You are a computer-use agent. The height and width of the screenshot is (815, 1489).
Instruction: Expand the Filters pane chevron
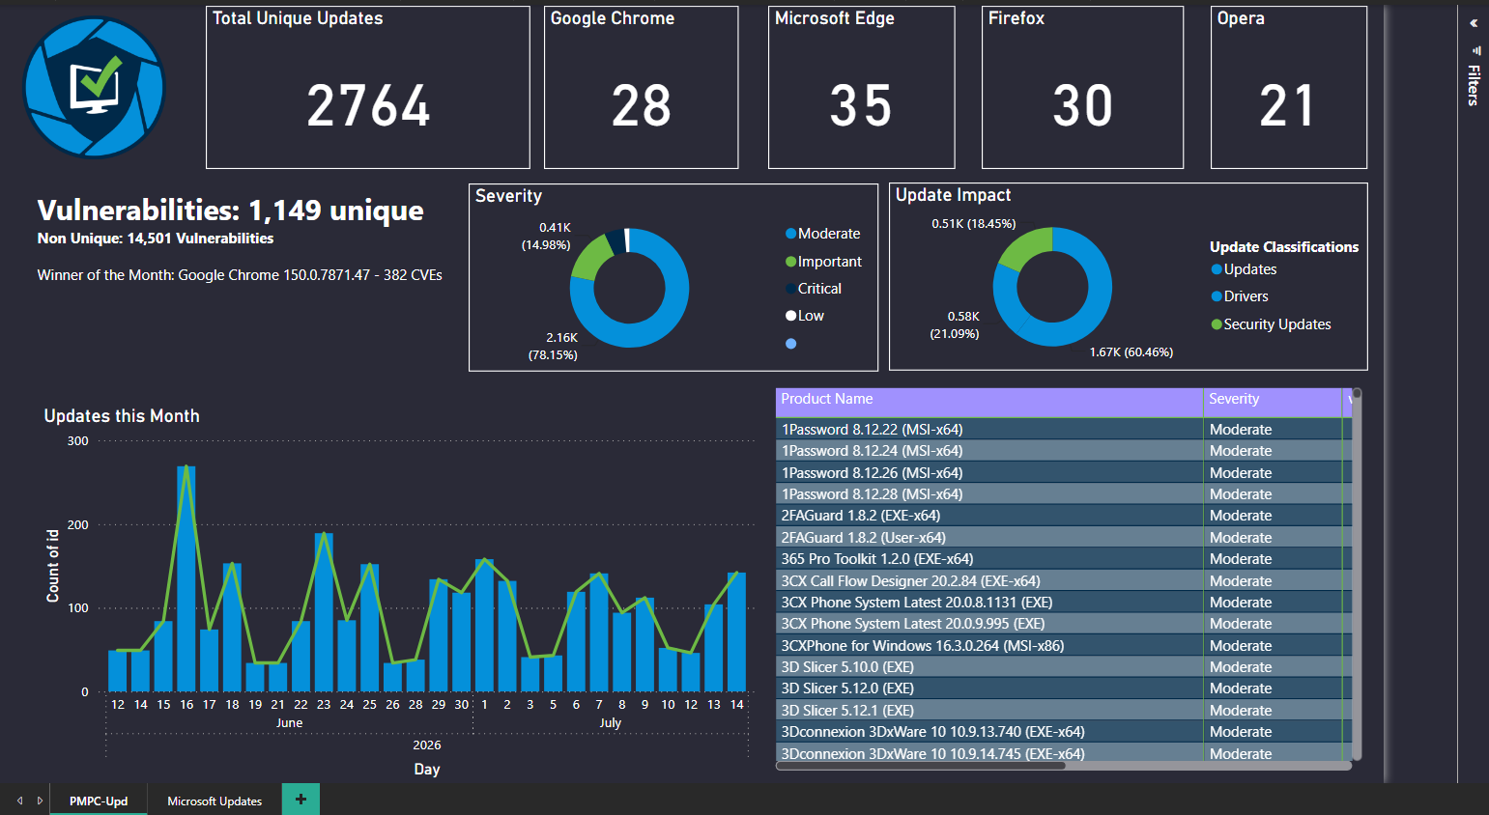(x=1474, y=23)
